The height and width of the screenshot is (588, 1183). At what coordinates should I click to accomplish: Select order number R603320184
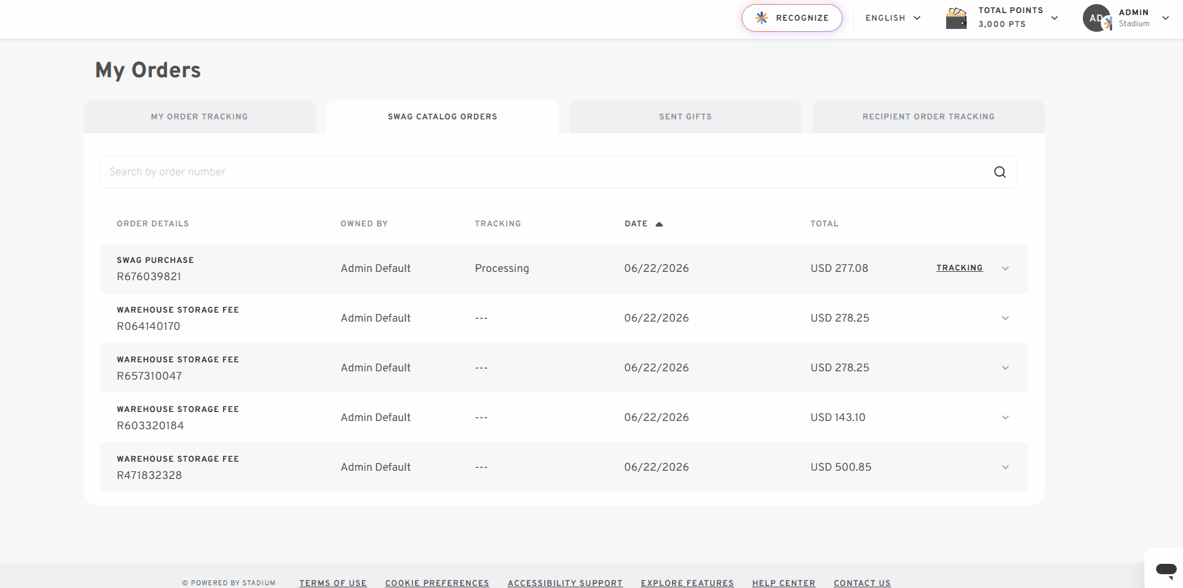tap(151, 426)
